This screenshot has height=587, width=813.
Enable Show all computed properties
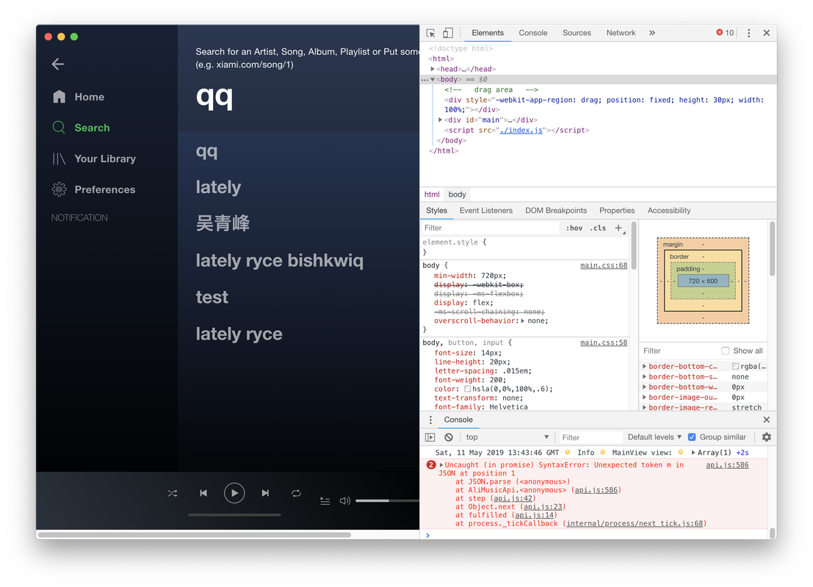click(726, 351)
